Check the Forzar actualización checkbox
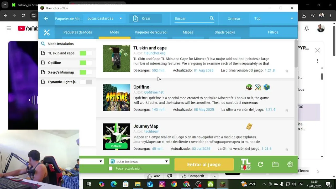Viewport: 336px width, 189px height. (x=111, y=169)
